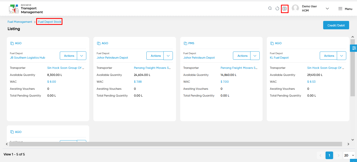Open the hamburger Menu
Viewport: 357px width, 162px height.
tap(345, 9)
